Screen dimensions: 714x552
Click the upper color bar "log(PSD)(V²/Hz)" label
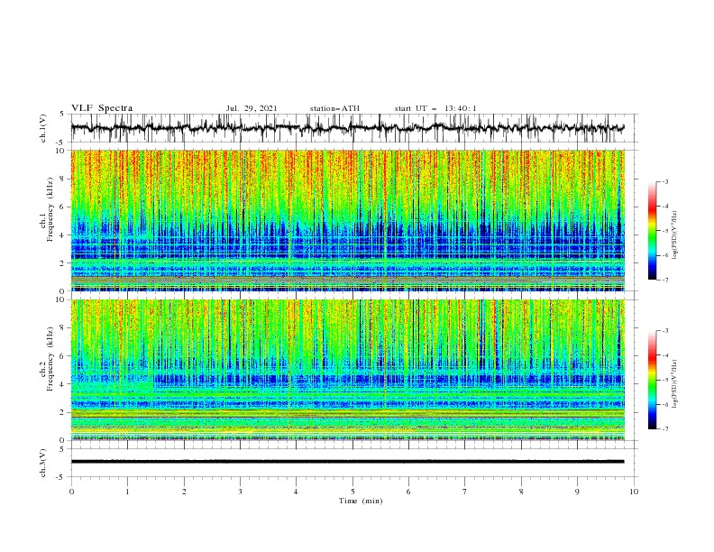pos(676,235)
